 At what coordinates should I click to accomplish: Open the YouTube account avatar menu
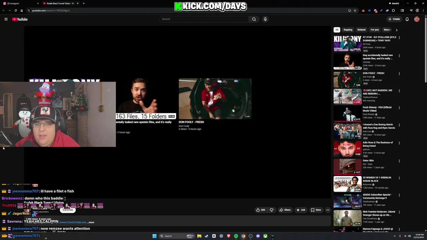417,19
